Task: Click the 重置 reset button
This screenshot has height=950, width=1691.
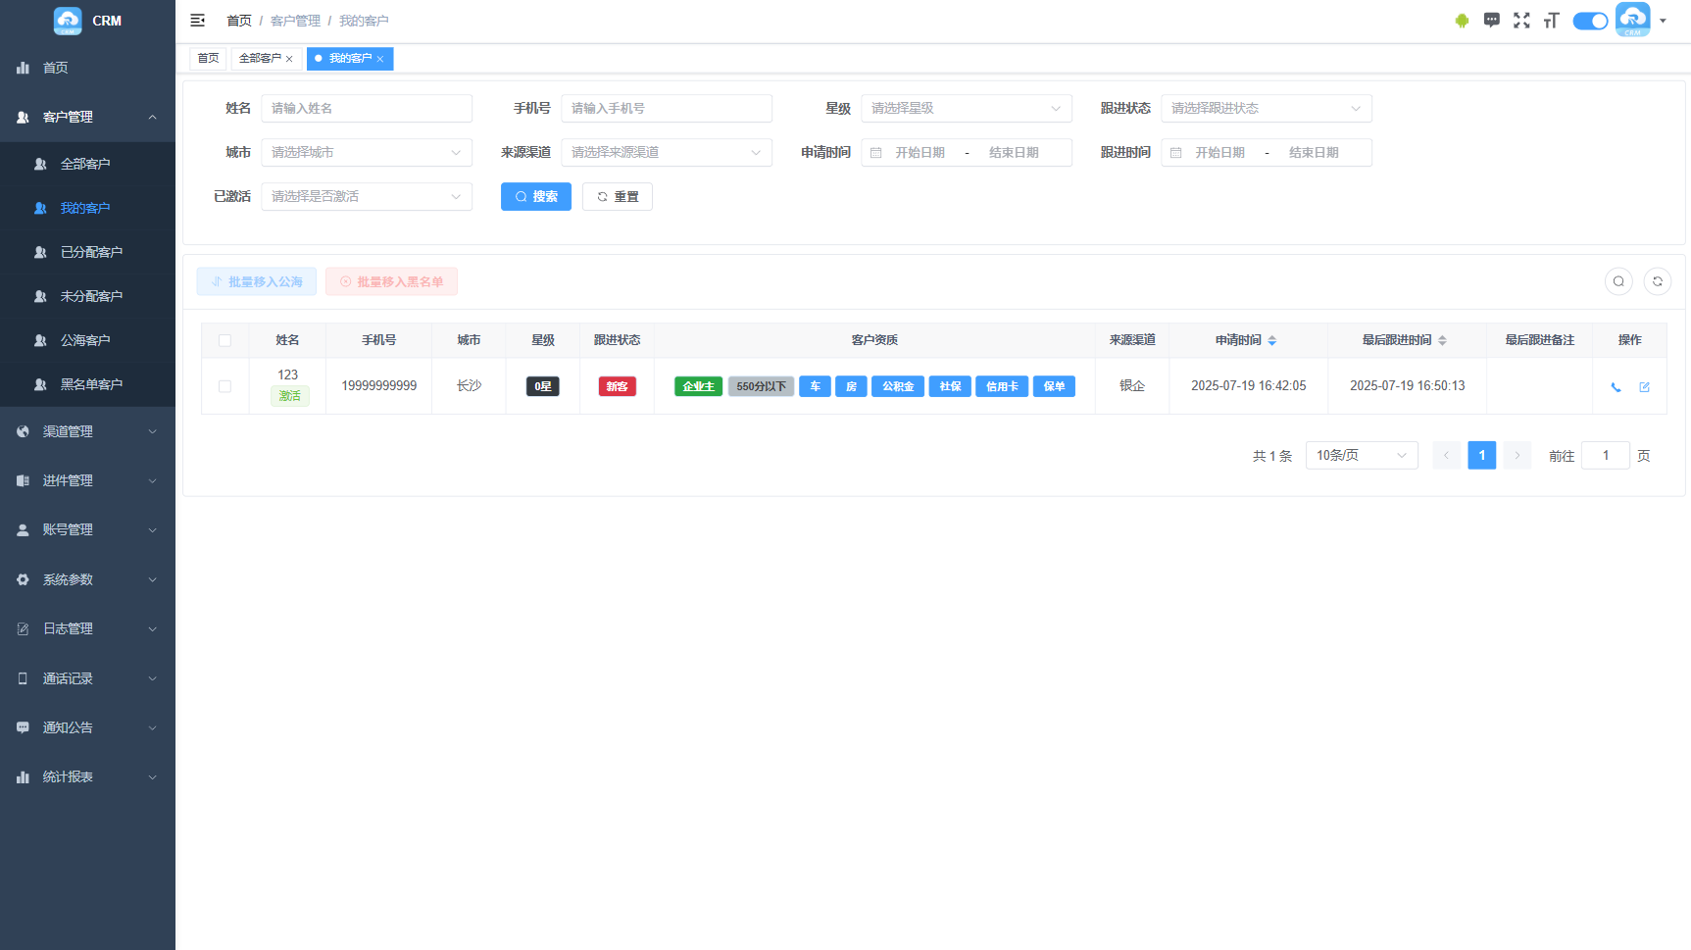Action: (x=617, y=196)
